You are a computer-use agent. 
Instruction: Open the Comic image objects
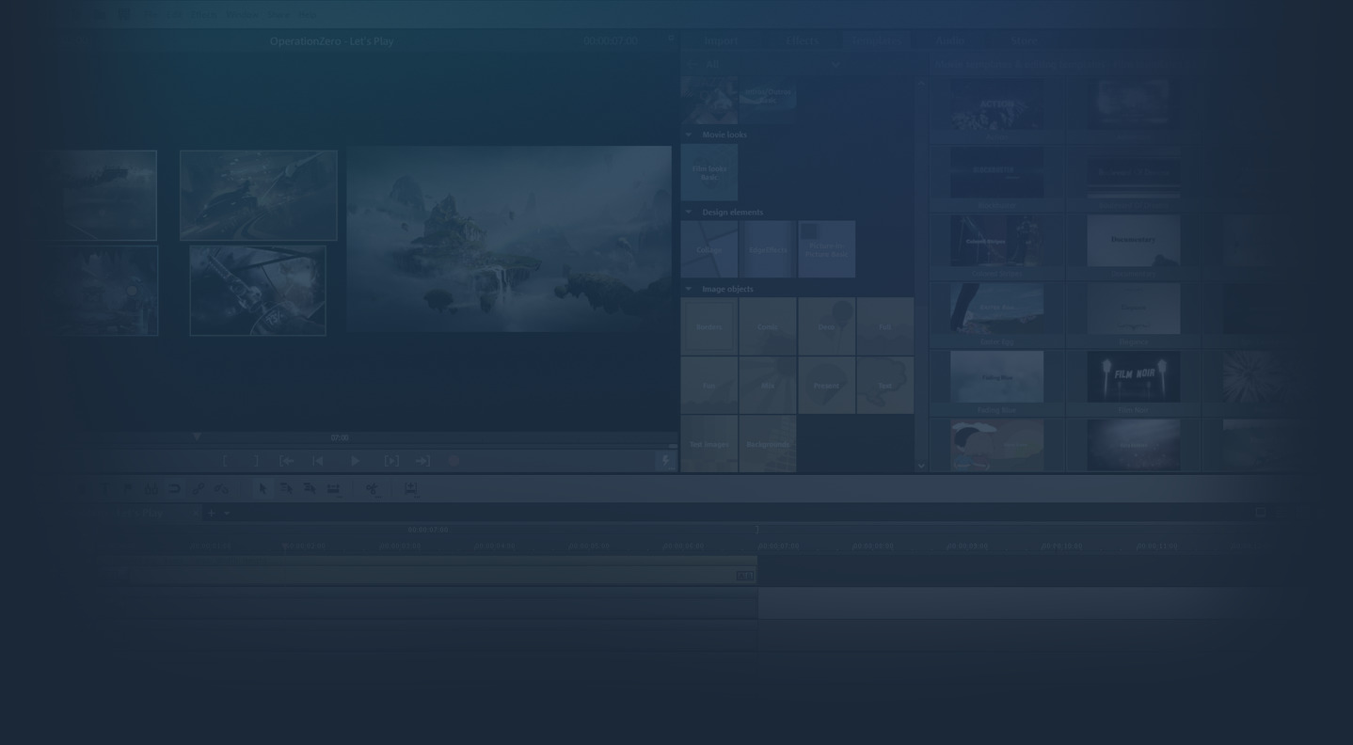click(768, 326)
